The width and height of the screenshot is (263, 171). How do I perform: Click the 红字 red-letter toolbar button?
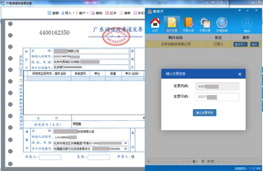(x=111, y=13)
